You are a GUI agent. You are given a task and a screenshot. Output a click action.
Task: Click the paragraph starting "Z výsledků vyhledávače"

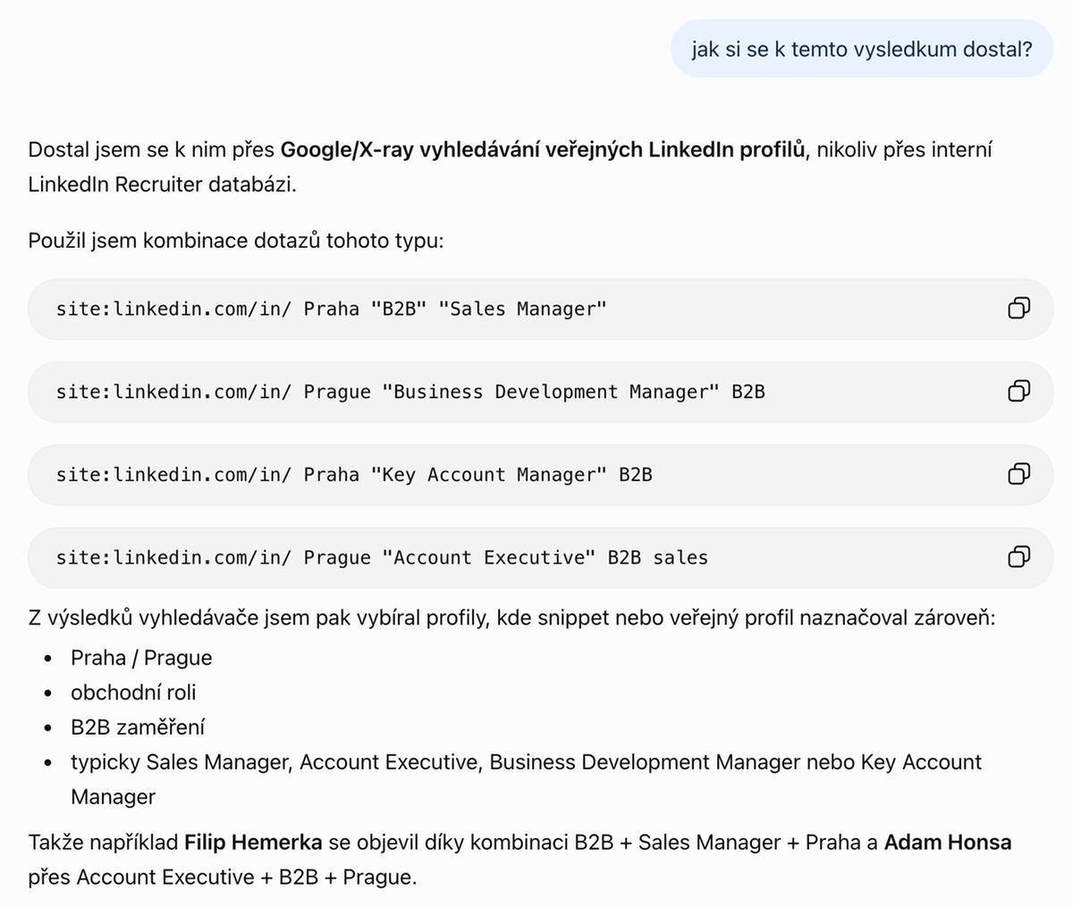[511, 617]
